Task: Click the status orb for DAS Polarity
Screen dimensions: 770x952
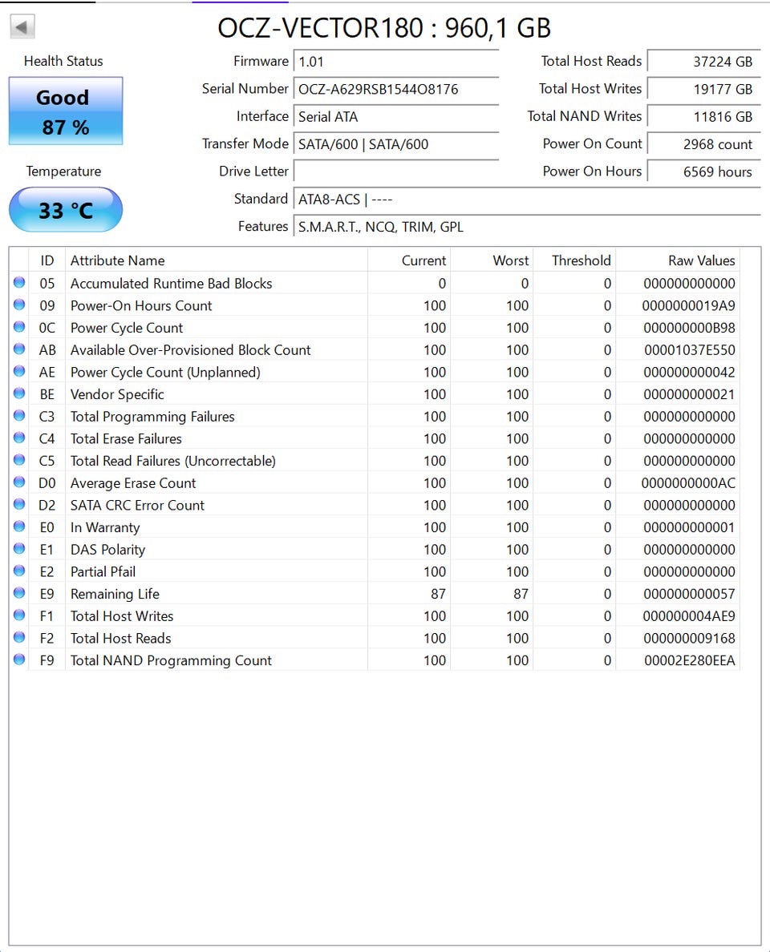Action: coord(19,548)
